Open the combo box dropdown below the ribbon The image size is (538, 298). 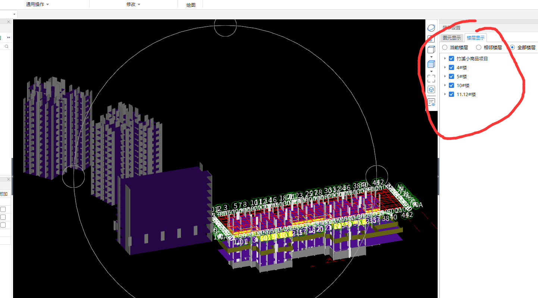click(x=15, y=14)
